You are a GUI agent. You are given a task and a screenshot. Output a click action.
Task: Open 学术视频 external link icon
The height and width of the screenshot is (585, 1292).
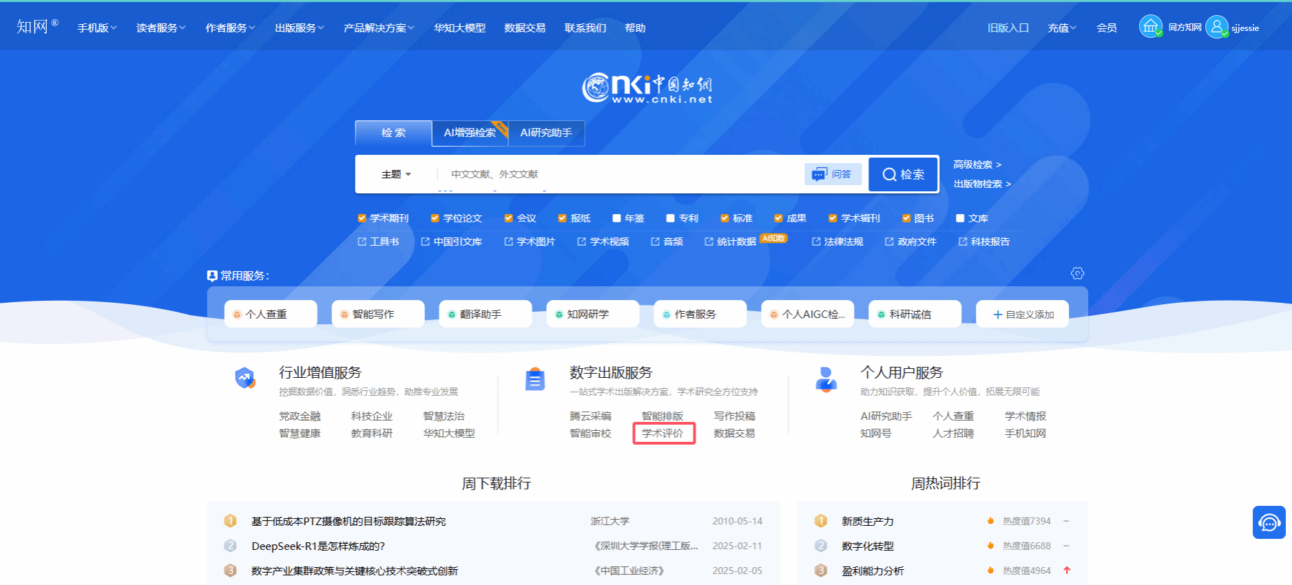(582, 242)
